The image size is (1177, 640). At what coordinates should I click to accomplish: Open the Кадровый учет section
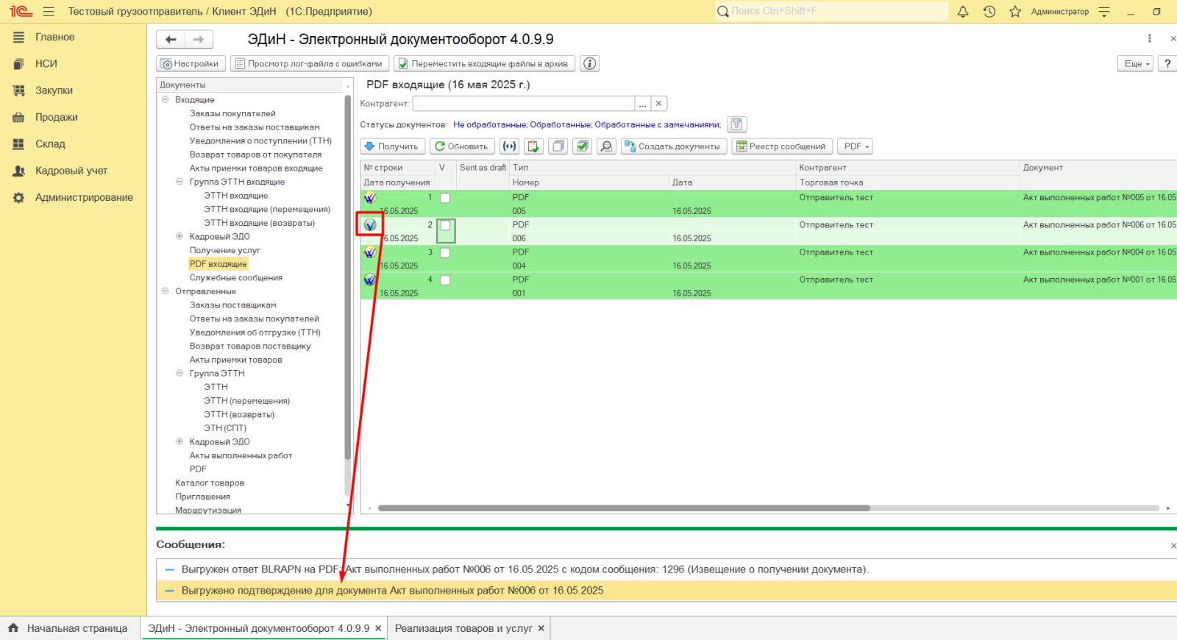[71, 171]
